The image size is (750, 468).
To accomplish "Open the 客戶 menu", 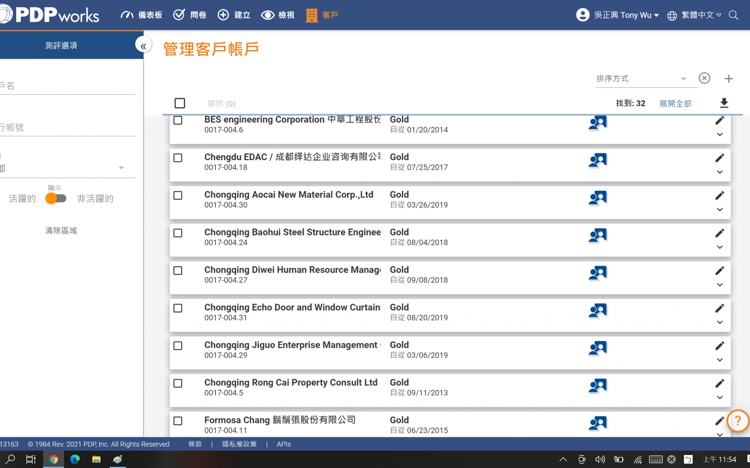I will point(322,15).
